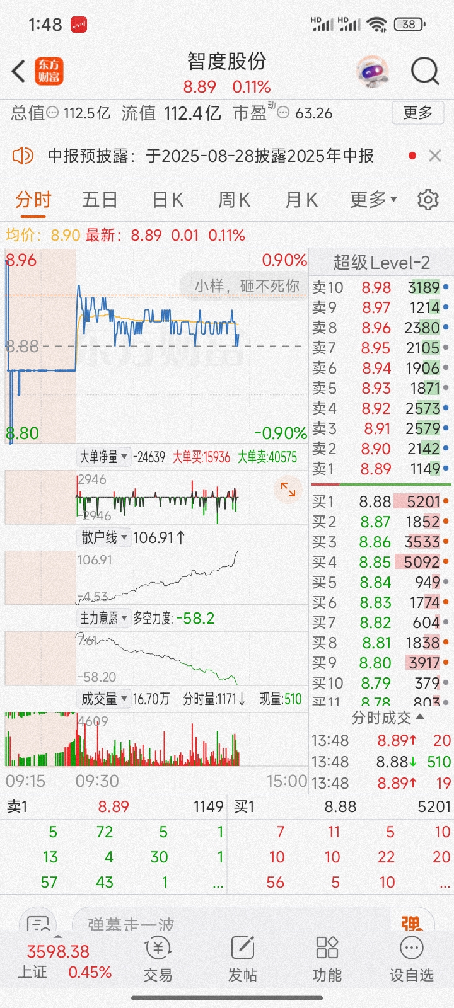Tap the intraday price line chart

tap(156, 346)
